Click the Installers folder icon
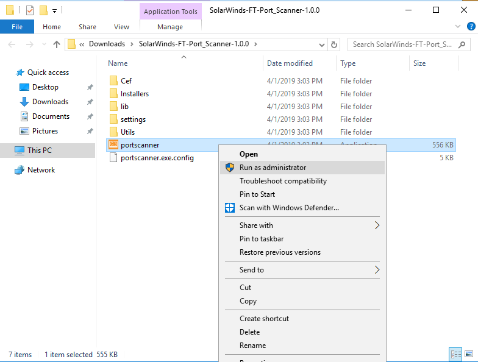 pyautogui.click(x=113, y=94)
